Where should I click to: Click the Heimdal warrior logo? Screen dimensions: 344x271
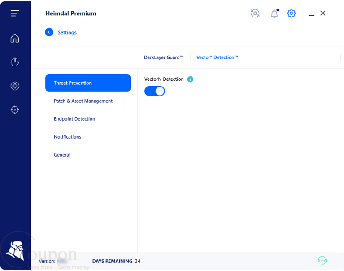pyautogui.click(x=16, y=250)
